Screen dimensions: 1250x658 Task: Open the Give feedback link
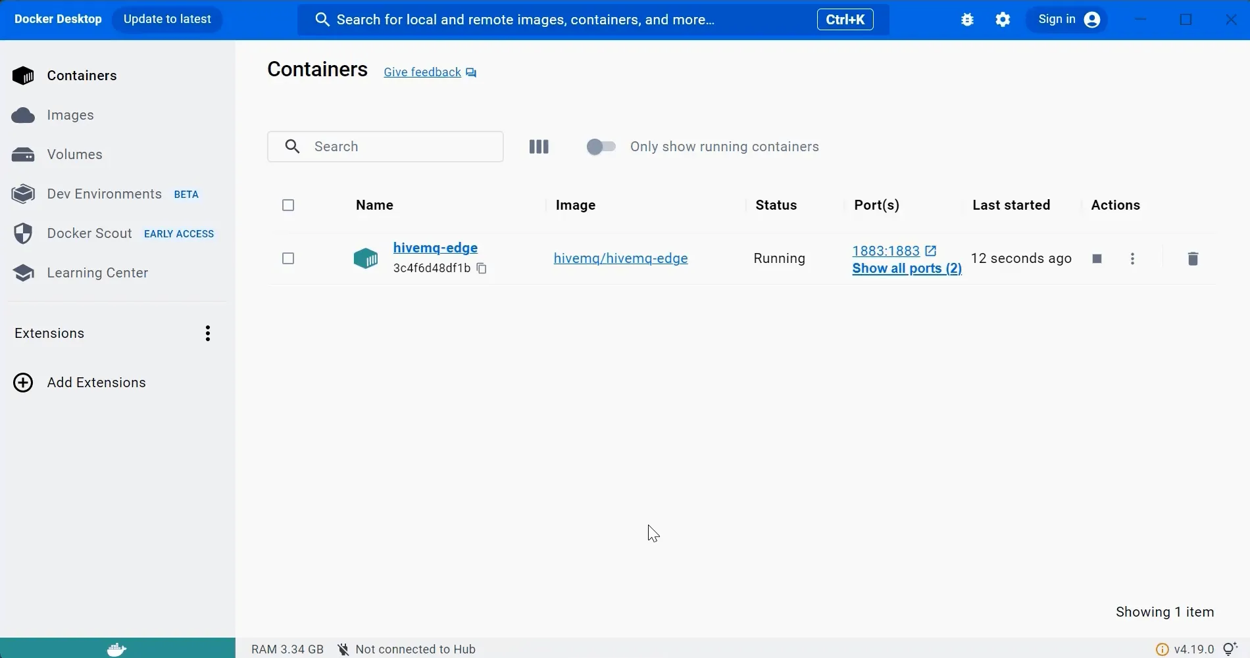pos(422,72)
